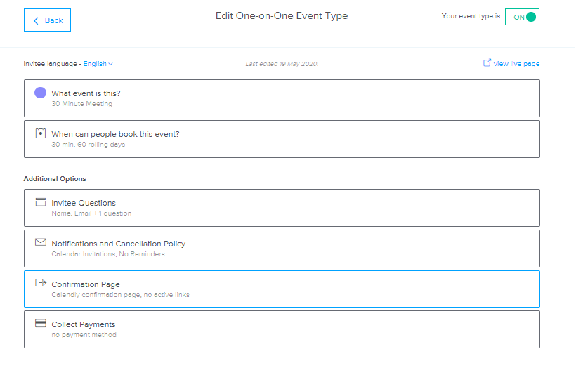Open Notifications and Cancellation Policy section
This screenshot has width=576, height=377.
coord(282,249)
